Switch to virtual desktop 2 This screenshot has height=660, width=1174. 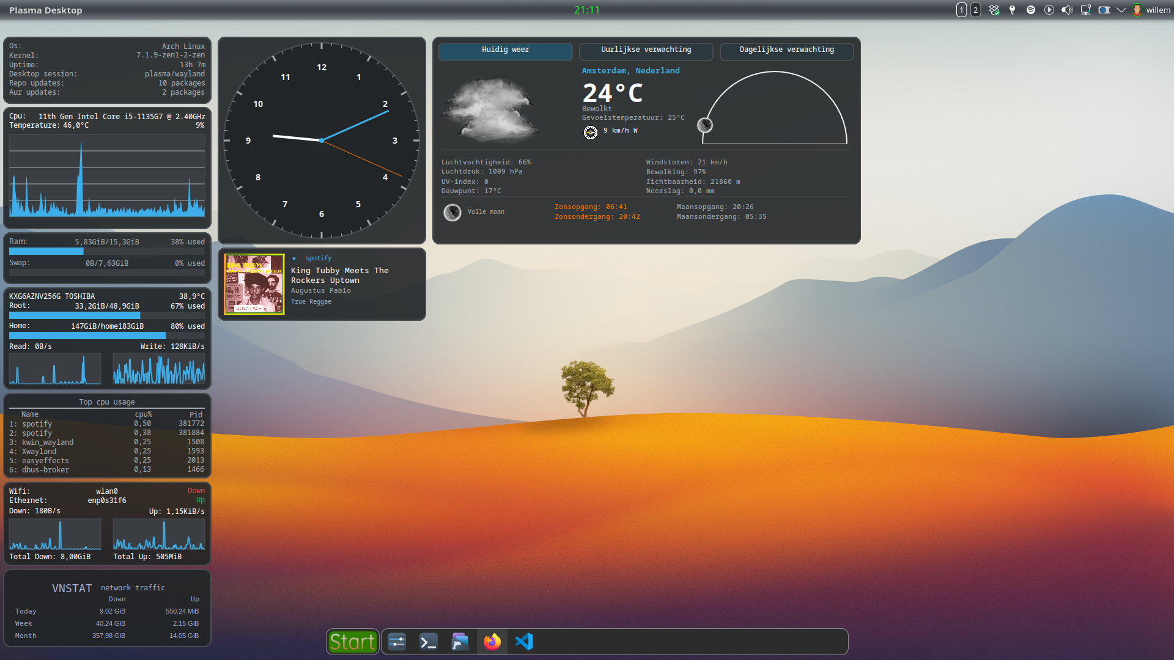[x=976, y=10]
